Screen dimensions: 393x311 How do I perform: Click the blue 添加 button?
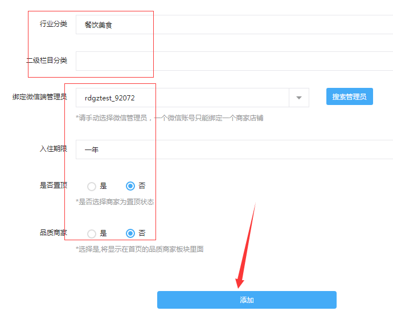pyautogui.click(x=247, y=300)
